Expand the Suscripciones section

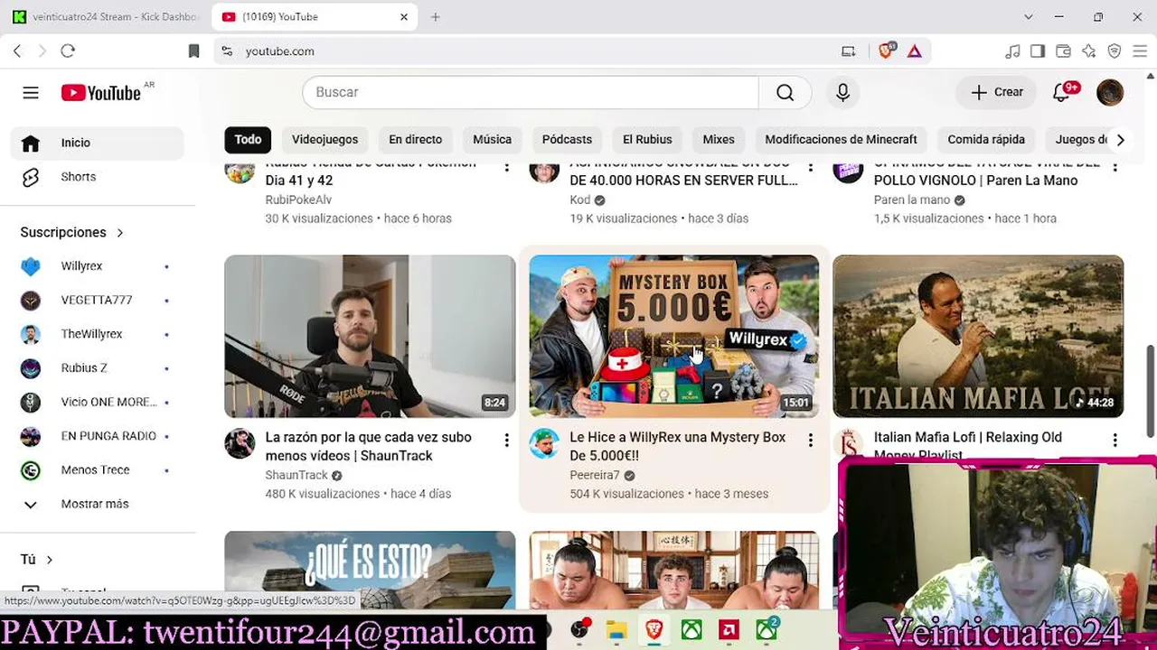tap(72, 232)
